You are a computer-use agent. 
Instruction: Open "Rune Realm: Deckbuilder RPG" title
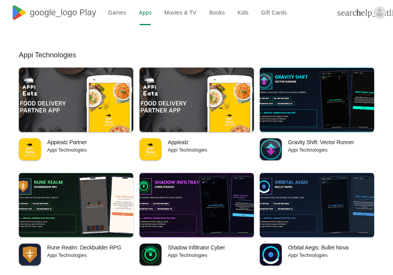point(84,247)
